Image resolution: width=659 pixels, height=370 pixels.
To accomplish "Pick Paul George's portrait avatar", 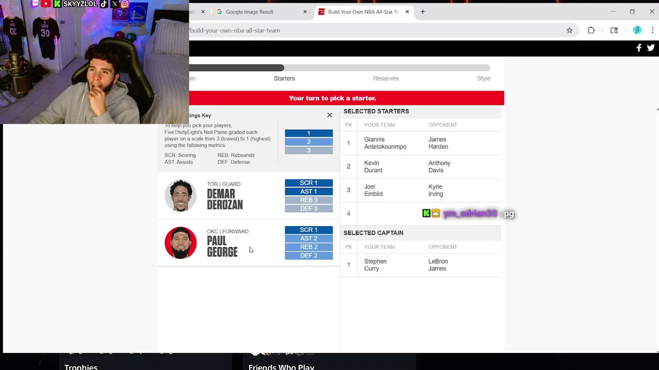I will (x=181, y=243).
